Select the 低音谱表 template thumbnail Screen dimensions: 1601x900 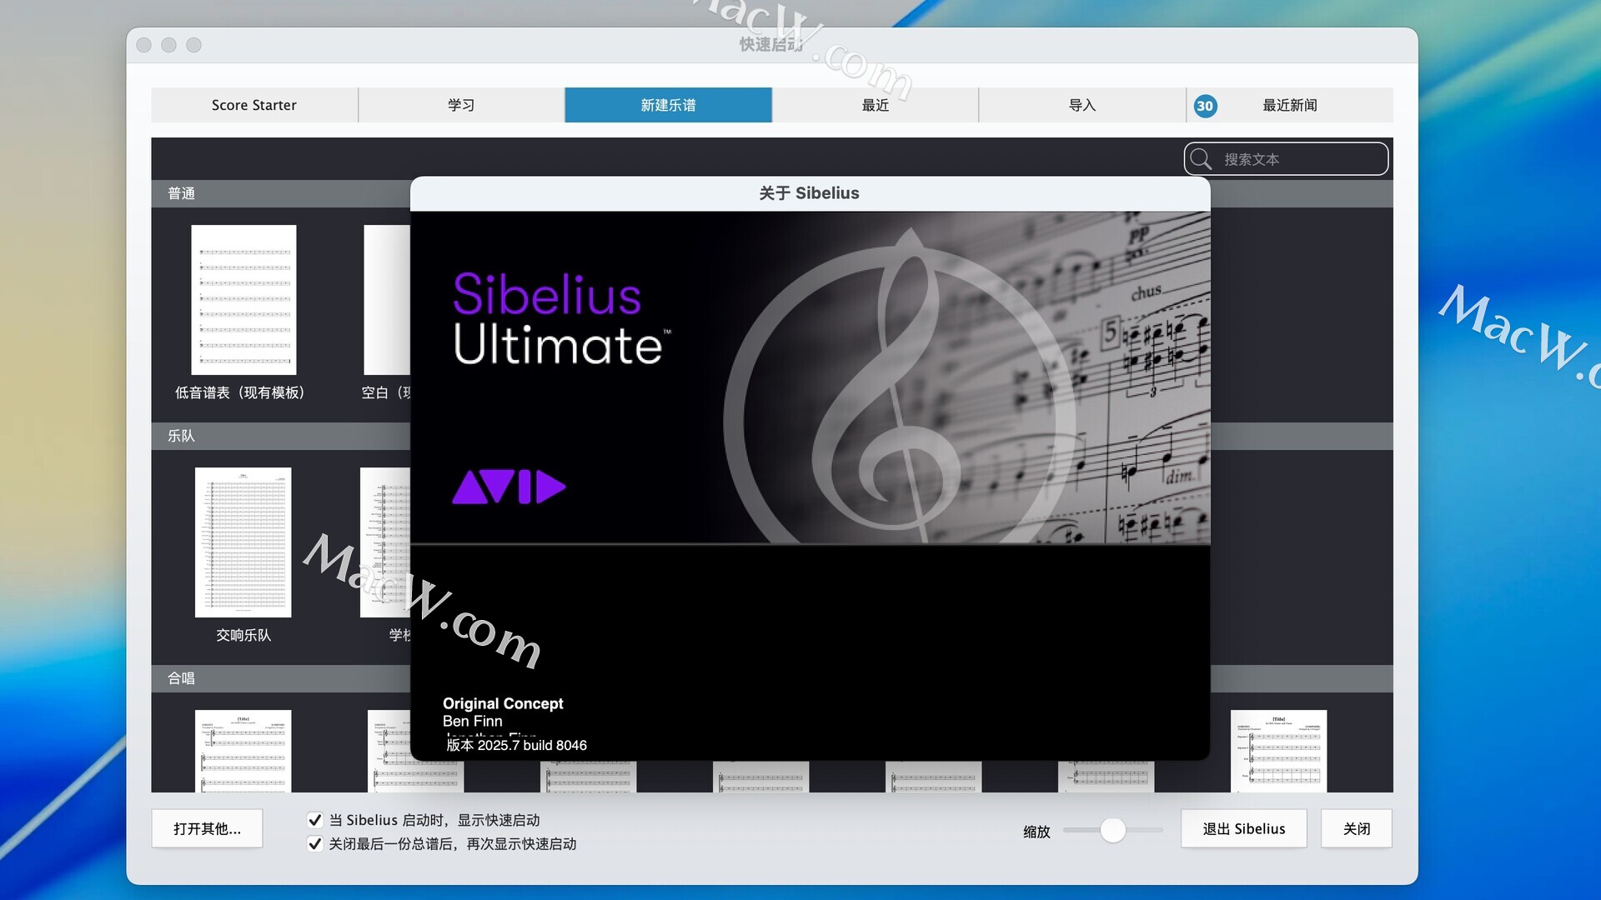click(243, 300)
